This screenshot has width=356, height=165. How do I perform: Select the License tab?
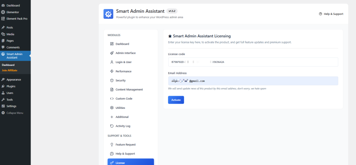click(x=131, y=162)
